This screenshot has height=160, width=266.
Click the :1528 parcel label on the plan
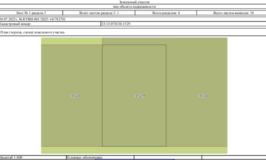pyautogui.click(x=76, y=96)
